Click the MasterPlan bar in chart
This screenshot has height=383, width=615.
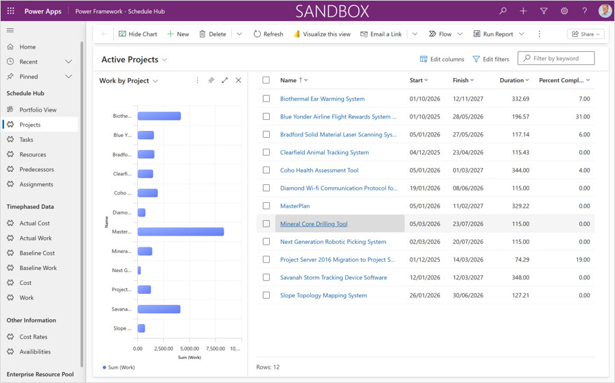181,232
